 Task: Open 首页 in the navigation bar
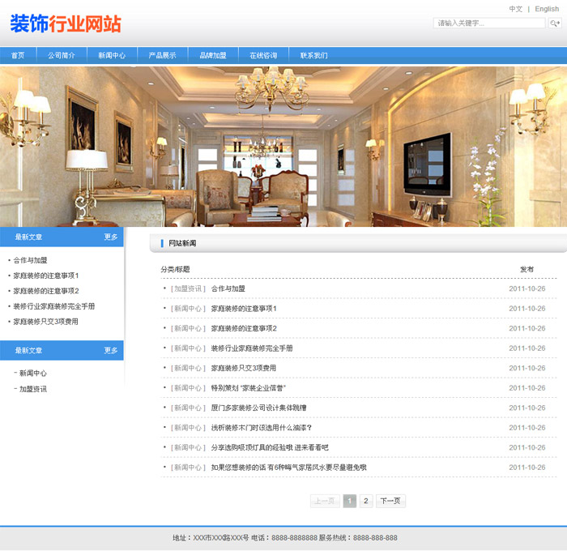tap(18, 56)
